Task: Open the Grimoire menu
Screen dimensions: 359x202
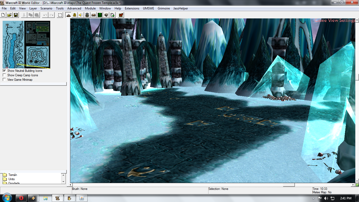Action: 164,8
